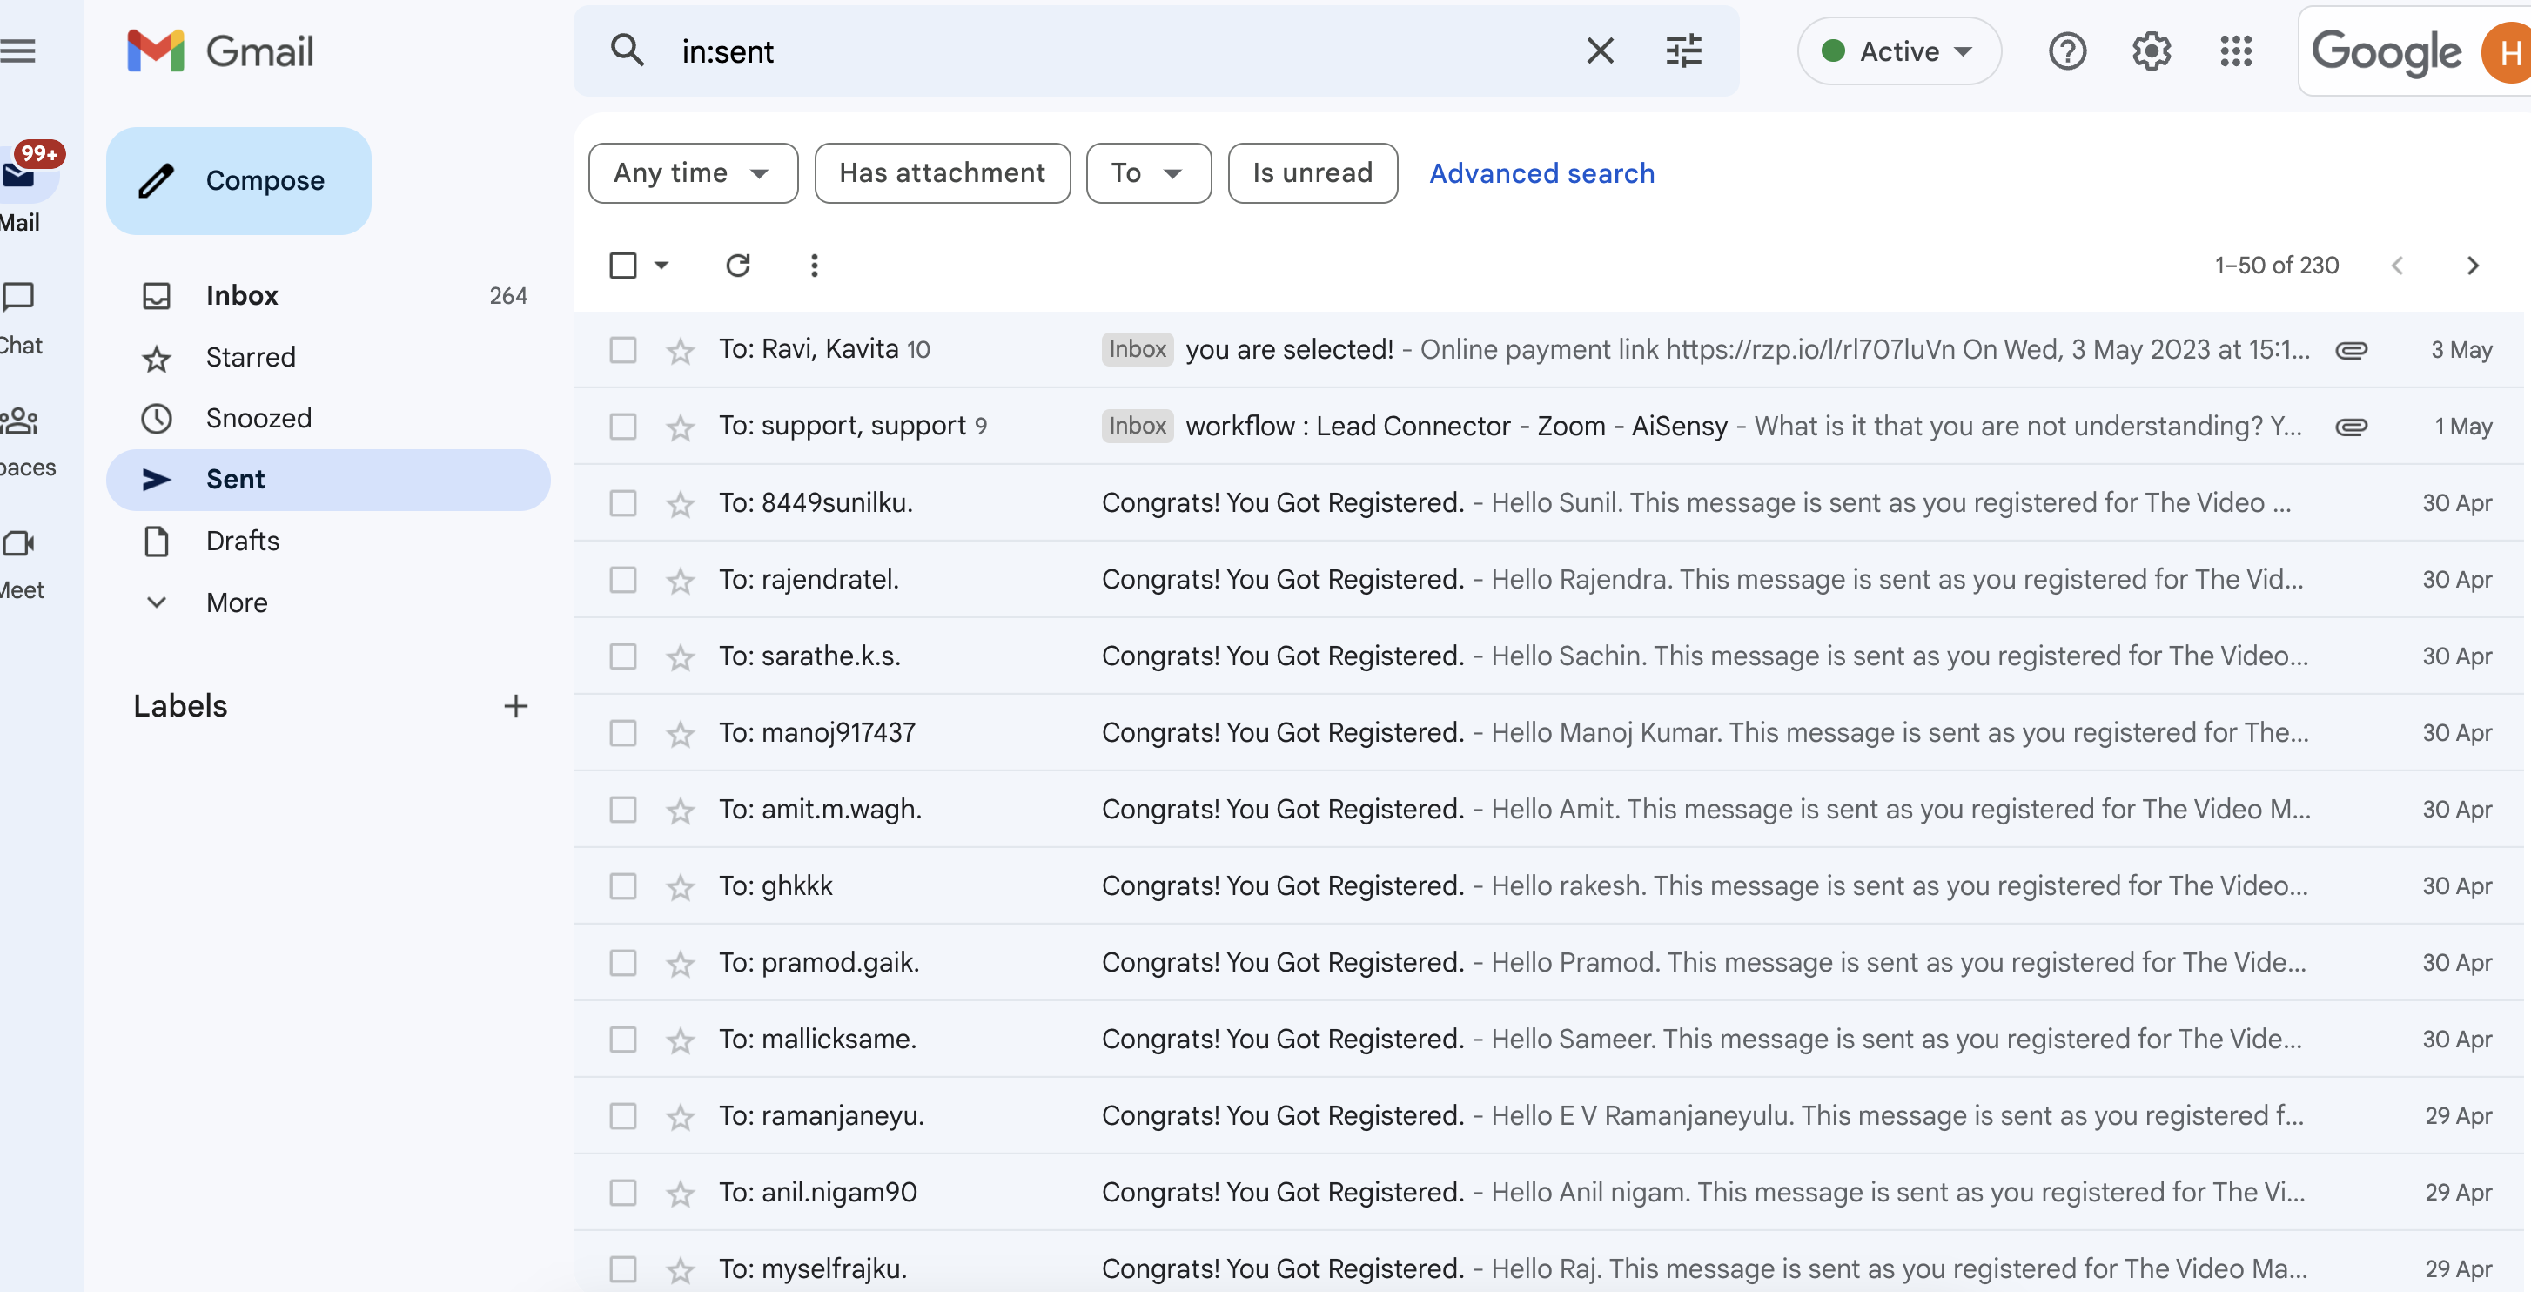The image size is (2531, 1292).
Task: Star the email to sarathe.k.s.
Action: point(680,656)
